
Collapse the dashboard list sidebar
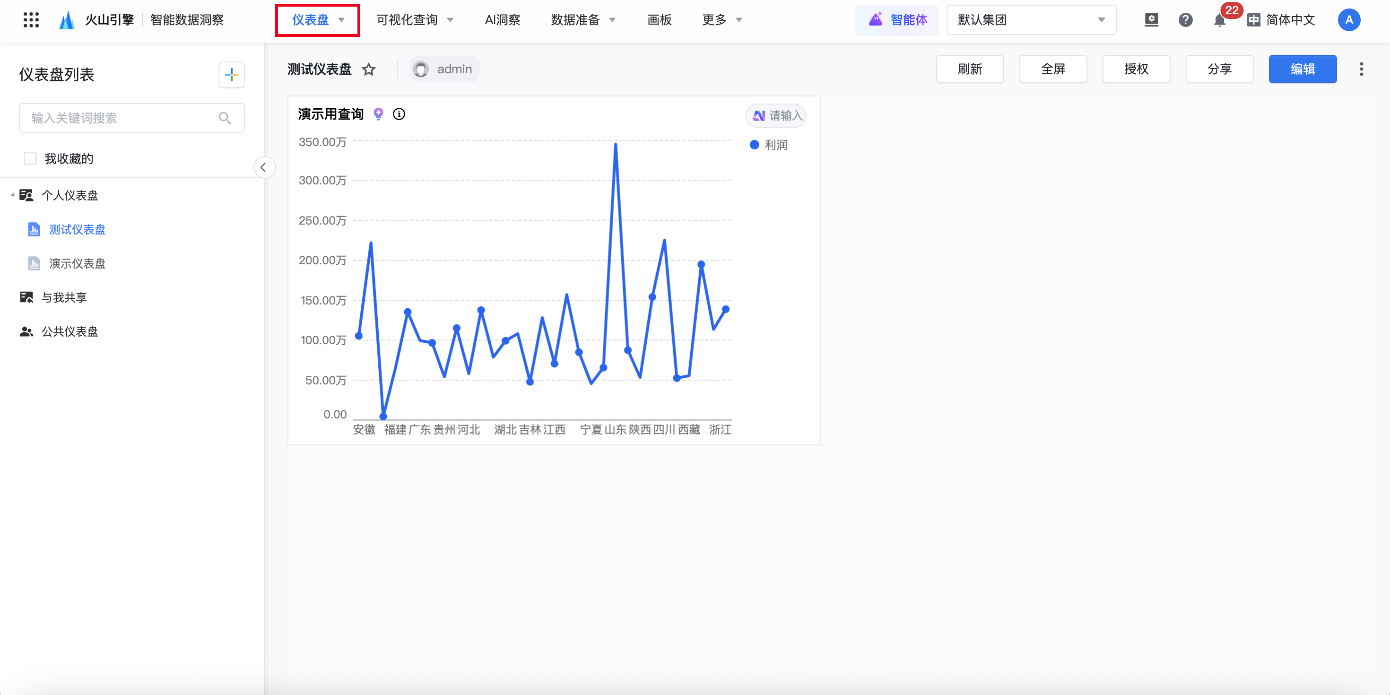click(x=263, y=167)
